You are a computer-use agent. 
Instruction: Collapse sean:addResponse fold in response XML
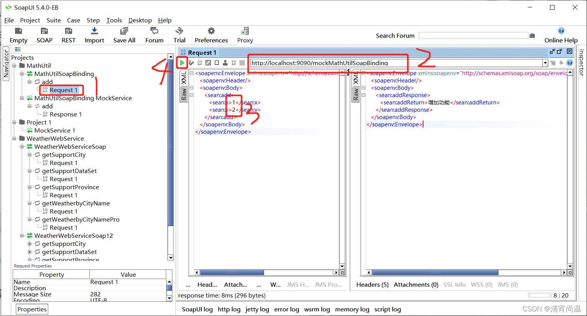(x=363, y=95)
